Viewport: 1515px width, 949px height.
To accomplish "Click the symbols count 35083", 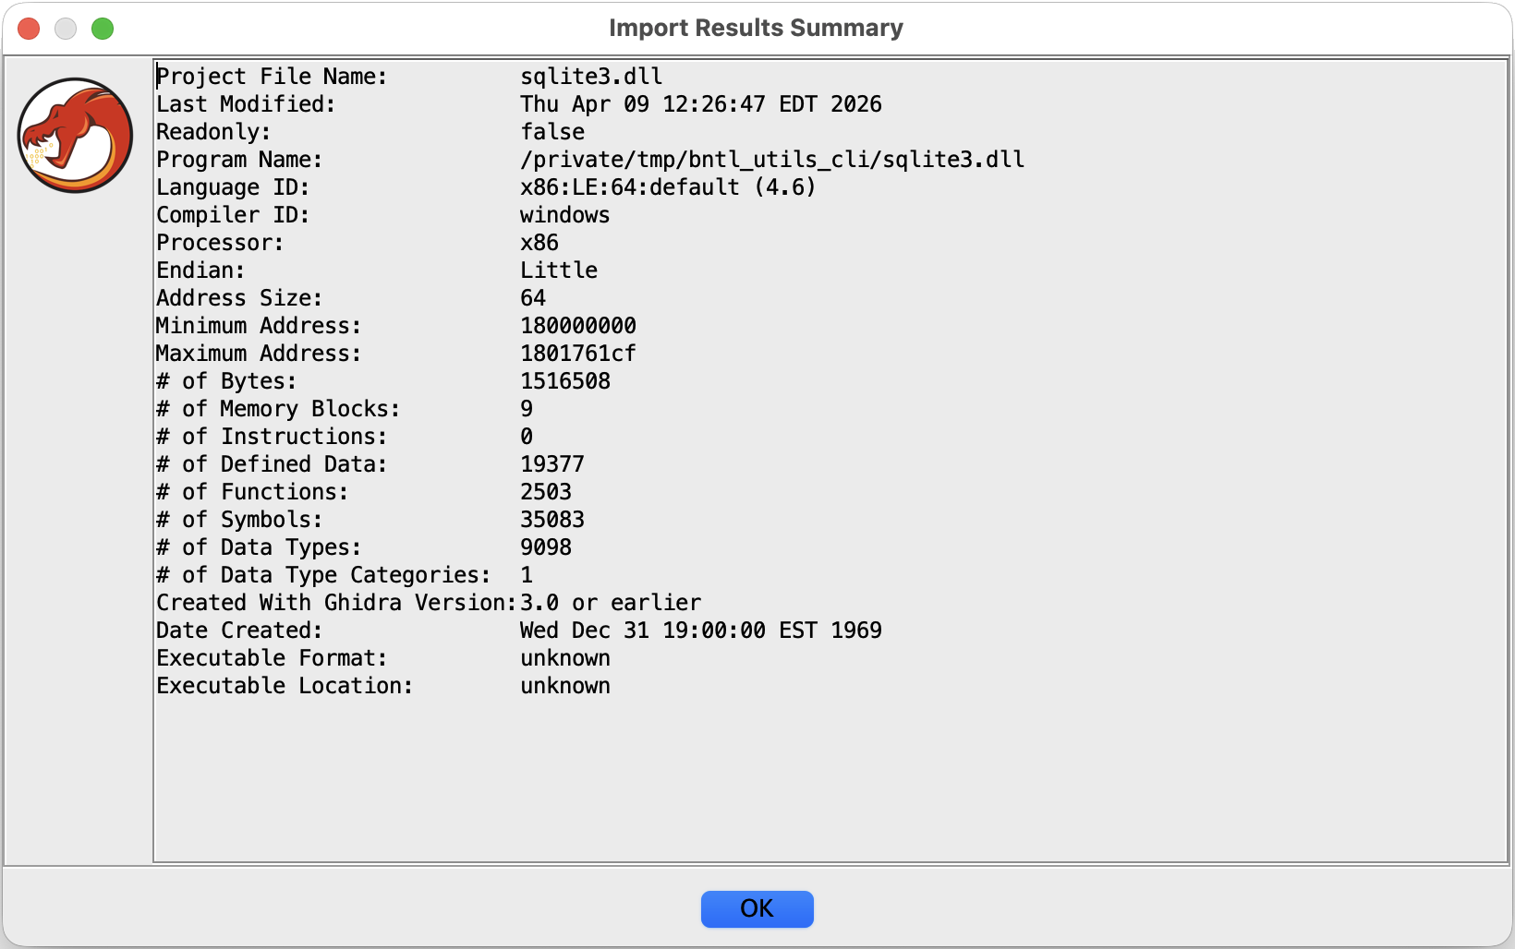I will click(551, 520).
